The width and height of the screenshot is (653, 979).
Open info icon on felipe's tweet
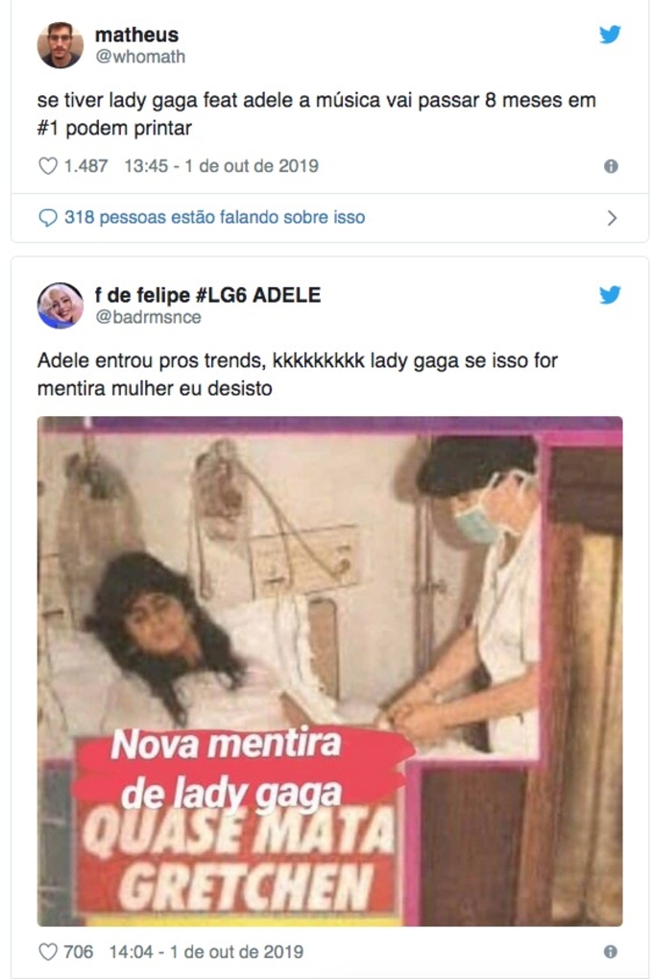click(611, 951)
